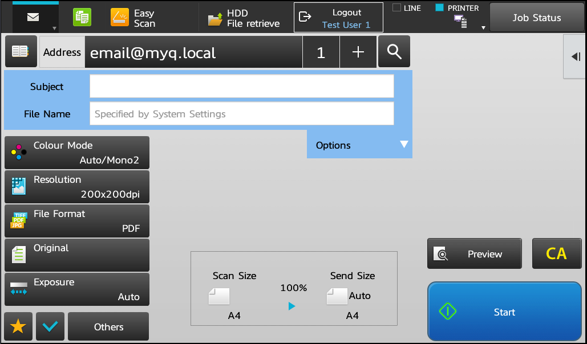Toggle the LINE indicator checkbox
The width and height of the screenshot is (587, 344).
pos(397,8)
